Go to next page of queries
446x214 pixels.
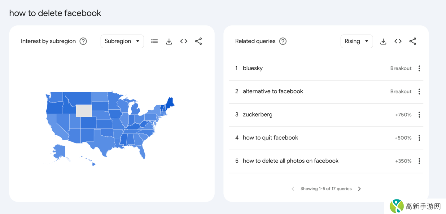359,189
